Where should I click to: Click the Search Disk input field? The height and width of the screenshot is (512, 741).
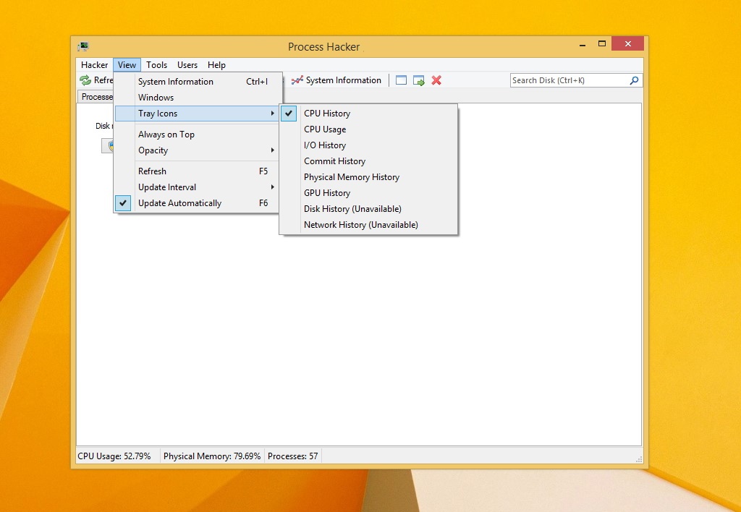tap(569, 80)
